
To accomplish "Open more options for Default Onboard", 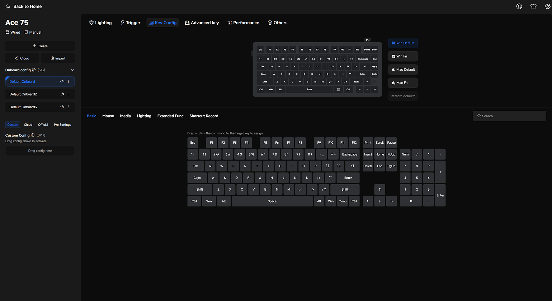I will point(69,81).
